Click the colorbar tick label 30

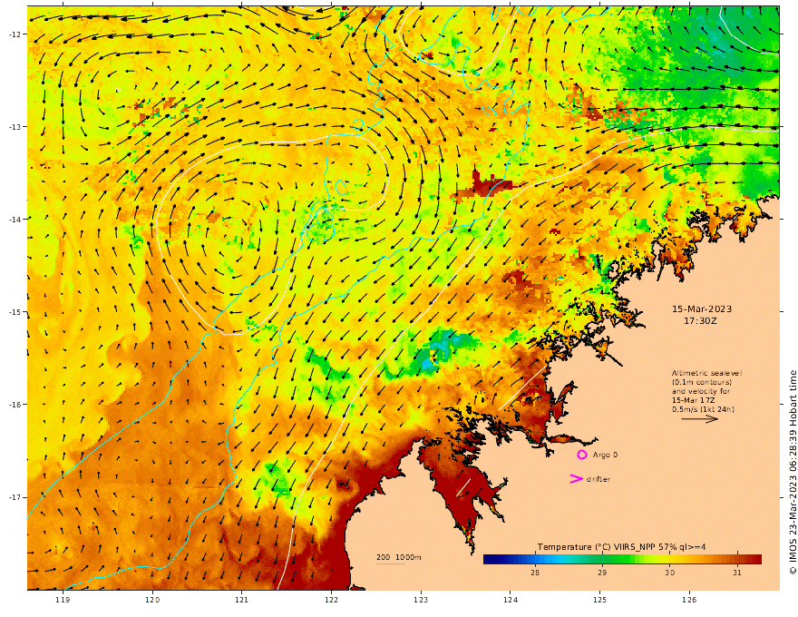tap(670, 573)
